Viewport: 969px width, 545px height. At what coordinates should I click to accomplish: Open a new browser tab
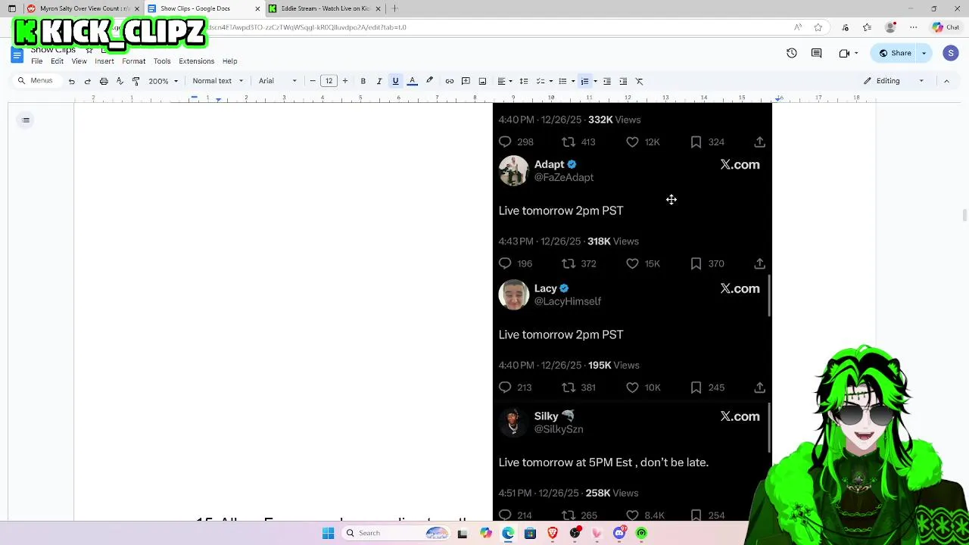pos(394,8)
